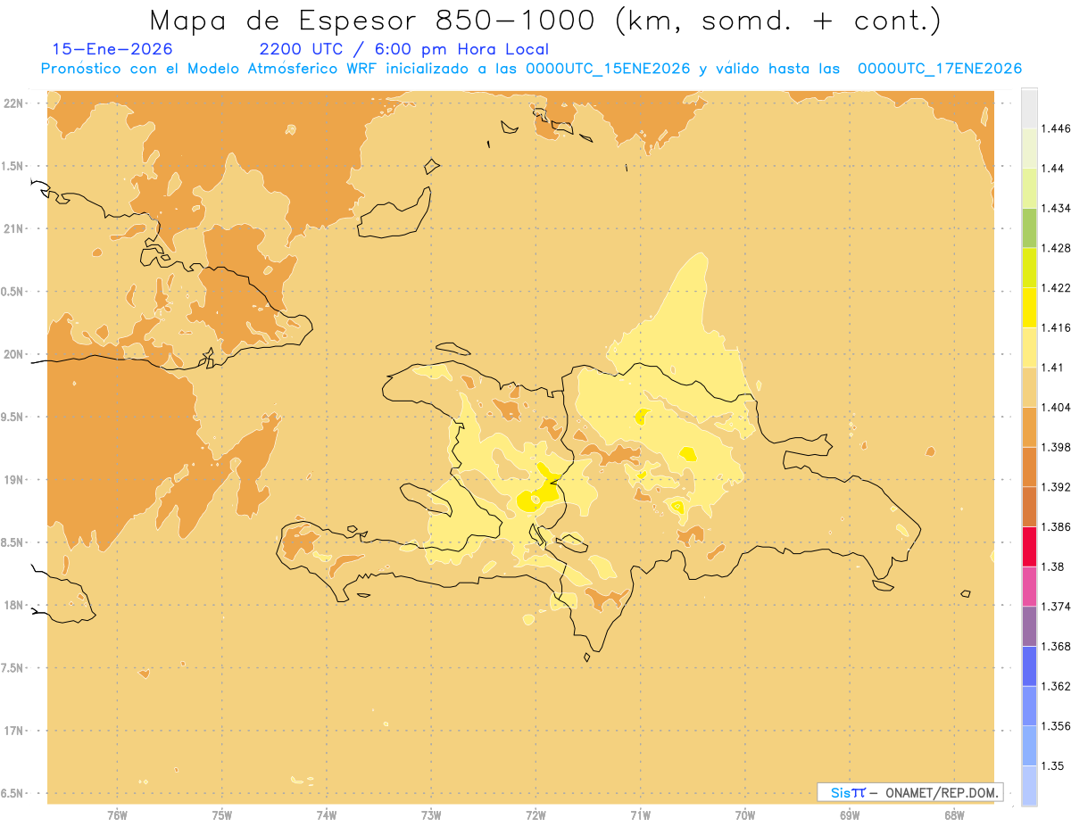Click the colorbar value "1.422"
This screenshot has height=827, width=1071.
(1056, 287)
